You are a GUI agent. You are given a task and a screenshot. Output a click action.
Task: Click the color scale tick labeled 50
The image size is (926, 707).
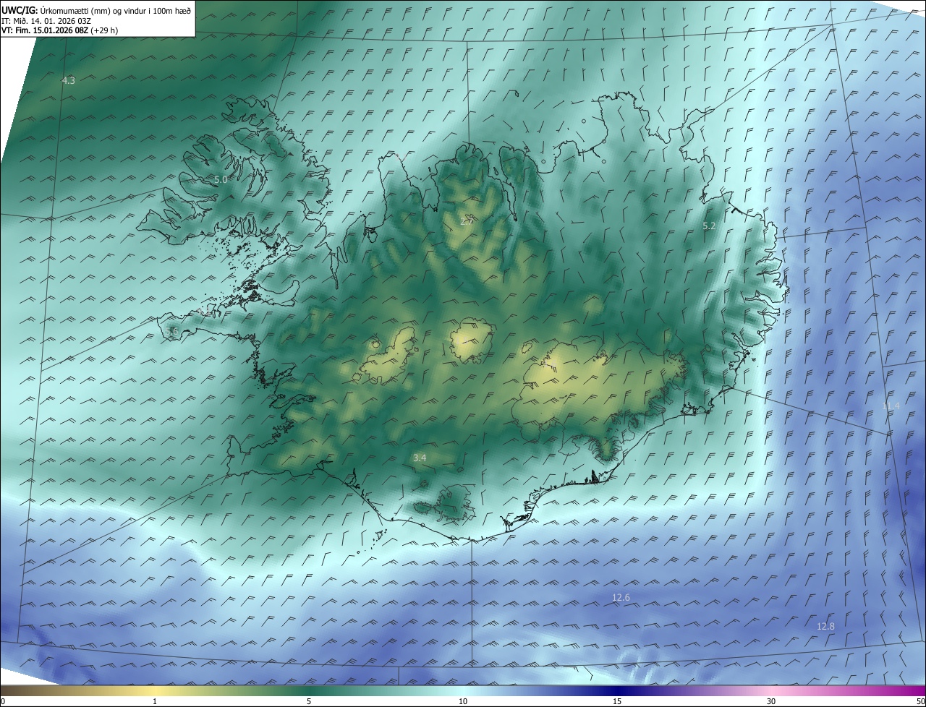(x=920, y=701)
